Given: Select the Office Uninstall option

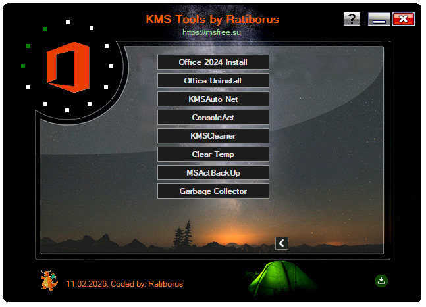Looking at the screenshot, I should pyautogui.click(x=213, y=81).
